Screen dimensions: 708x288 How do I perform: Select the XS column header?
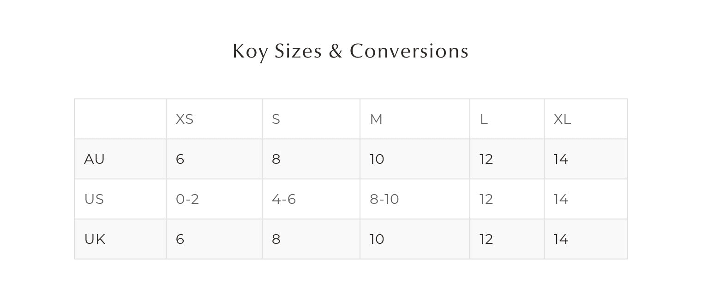tap(185, 119)
